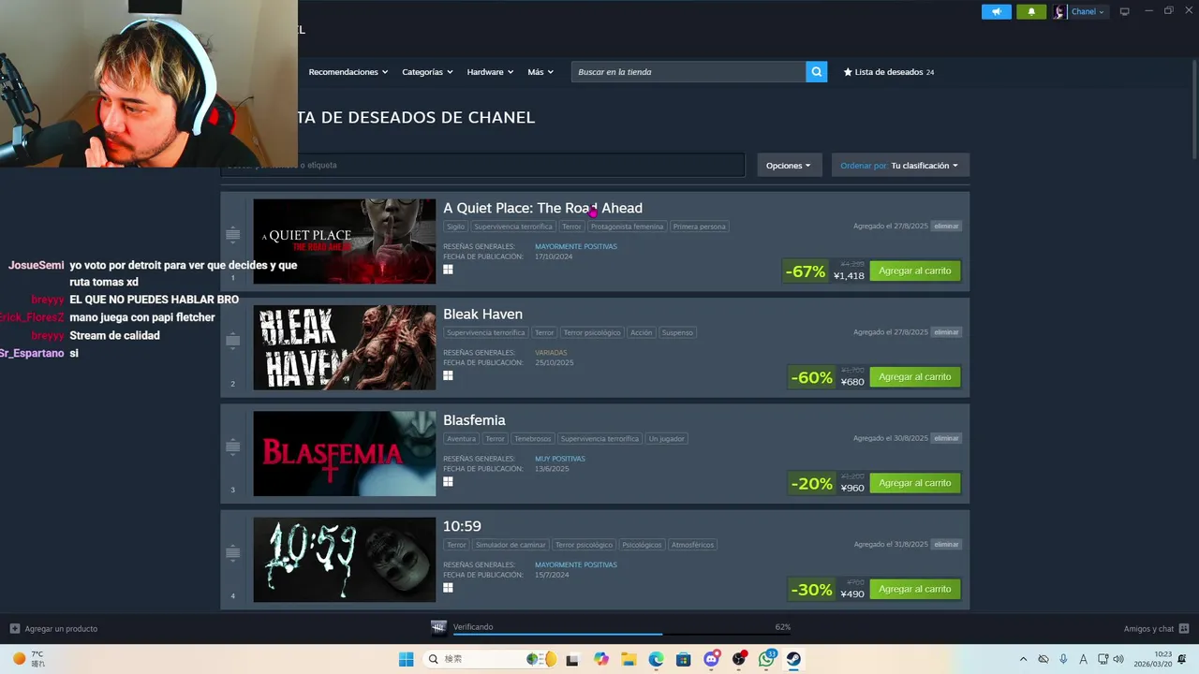Image resolution: width=1199 pixels, height=674 pixels.
Task: Open Blasfemia cover thumbnail
Action: 344,453
